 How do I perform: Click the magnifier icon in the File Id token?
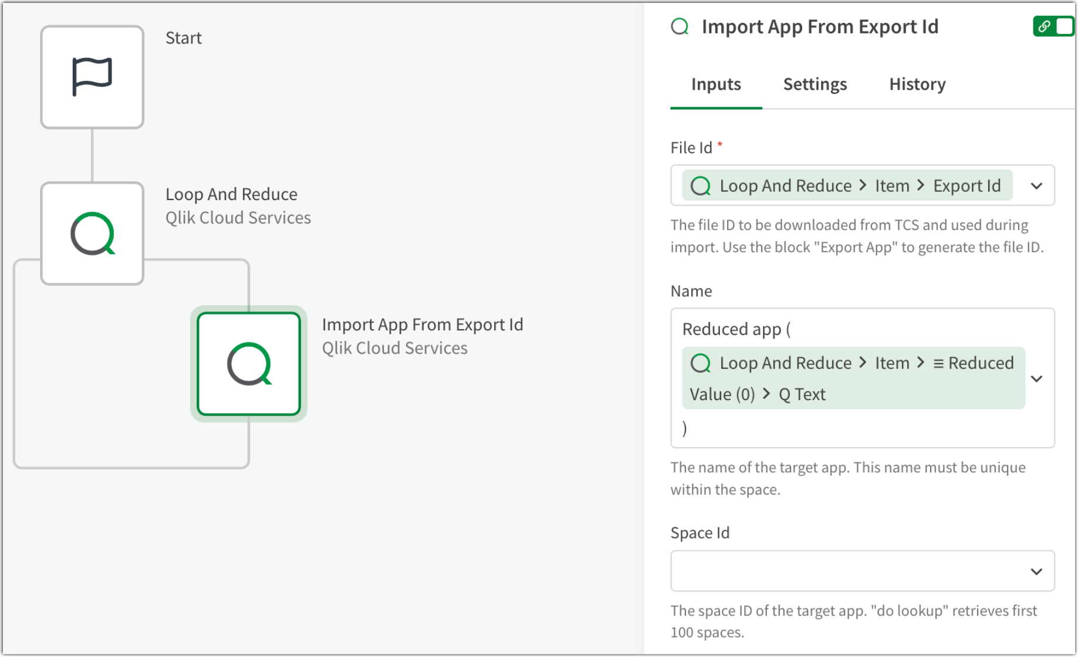(x=701, y=185)
